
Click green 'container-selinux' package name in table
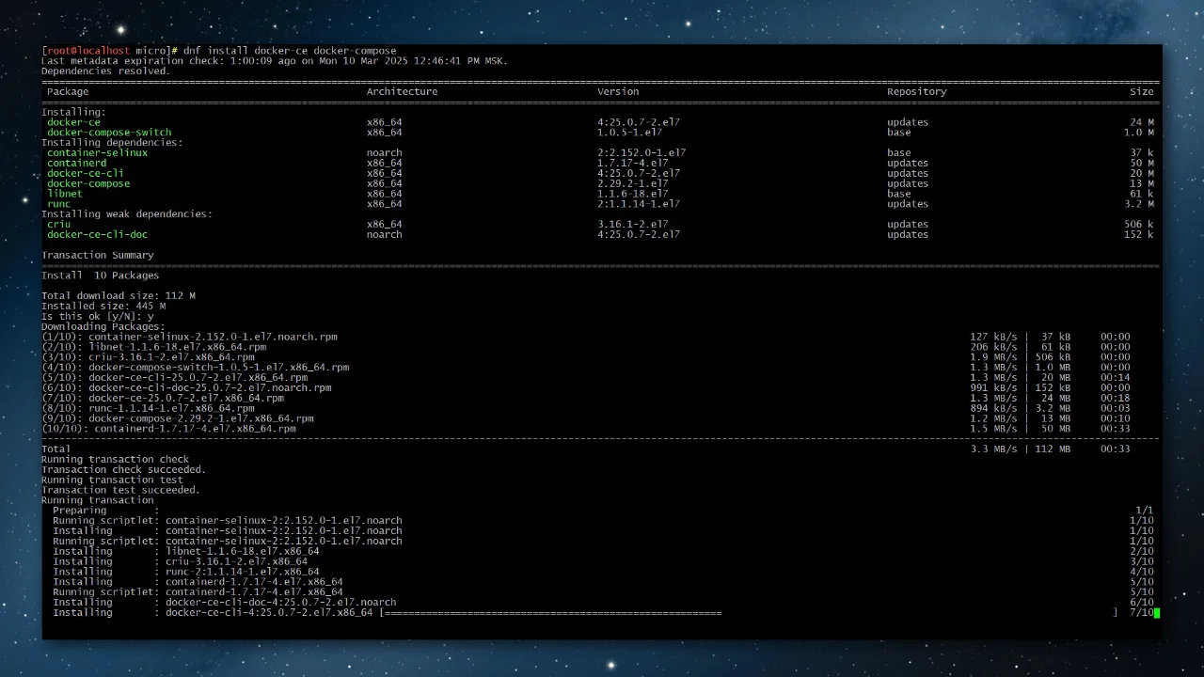click(x=98, y=153)
